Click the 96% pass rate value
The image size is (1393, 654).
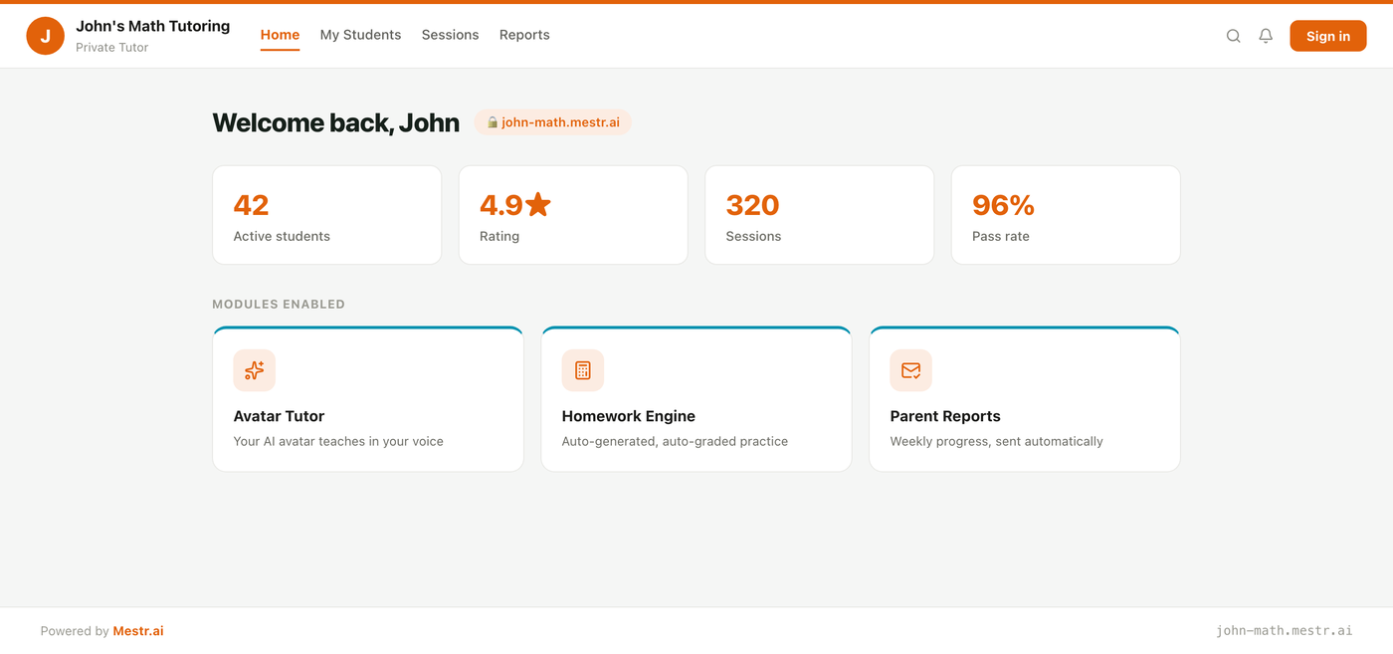click(1003, 205)
